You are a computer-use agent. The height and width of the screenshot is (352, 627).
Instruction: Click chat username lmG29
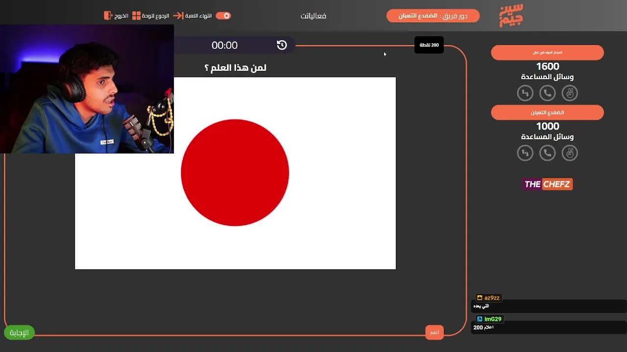tap(493, 319)
